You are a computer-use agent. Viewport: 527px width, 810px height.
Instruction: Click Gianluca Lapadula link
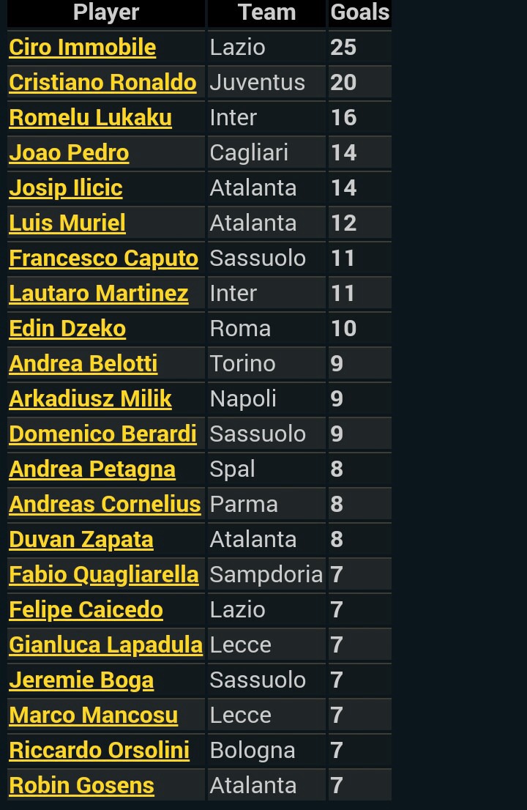pyautogui.click(x=106, y=644)
